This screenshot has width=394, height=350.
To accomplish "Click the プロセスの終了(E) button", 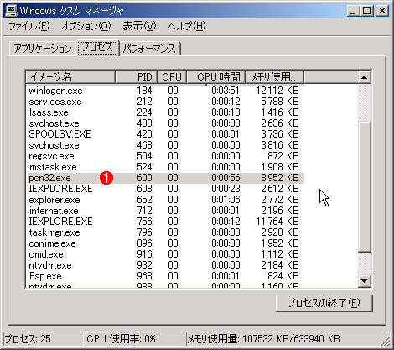I will 324,303.
